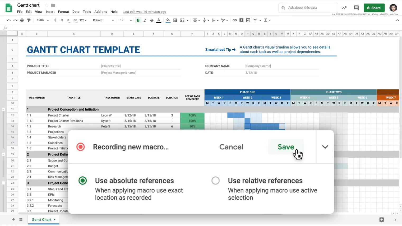Insert a link
The image size is (402, 226).
click(x=235, y=20)
